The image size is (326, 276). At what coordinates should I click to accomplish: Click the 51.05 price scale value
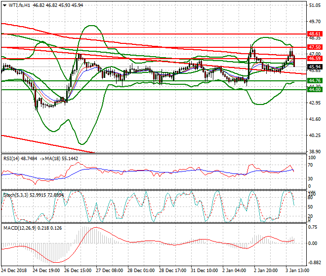315,5
